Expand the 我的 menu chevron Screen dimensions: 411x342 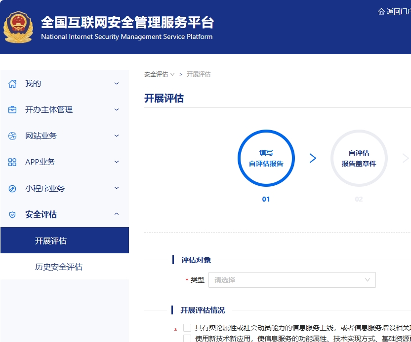tap(117, 84)
